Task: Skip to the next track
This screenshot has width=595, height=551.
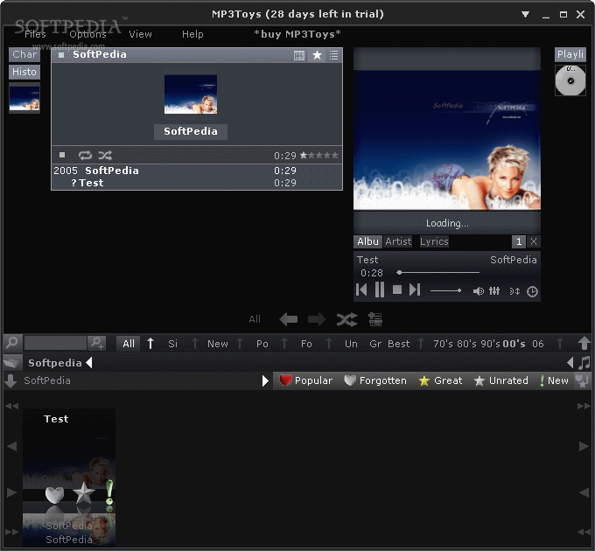Action: pos(415,290)
